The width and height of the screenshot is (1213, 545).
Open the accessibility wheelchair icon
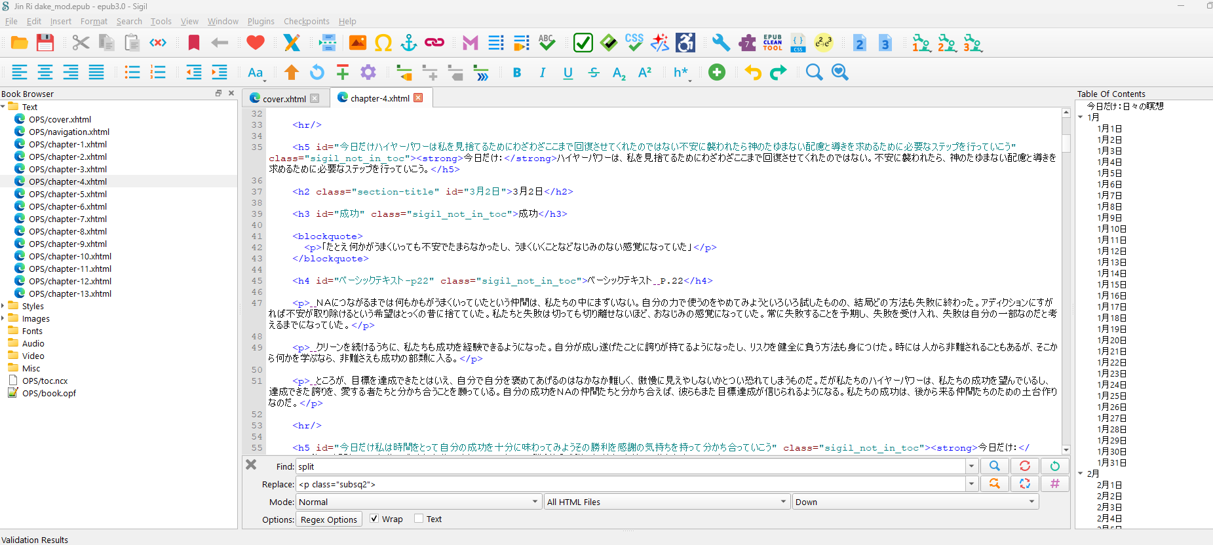click(685, 43)
